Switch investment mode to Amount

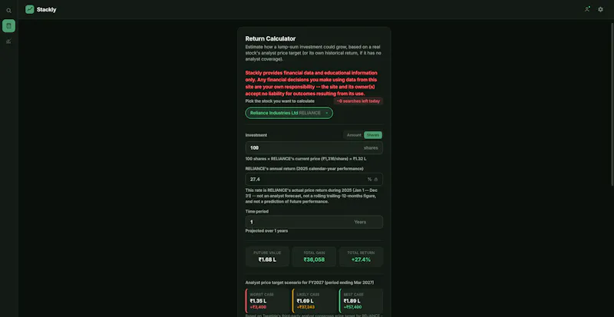(x=354, y=135)
